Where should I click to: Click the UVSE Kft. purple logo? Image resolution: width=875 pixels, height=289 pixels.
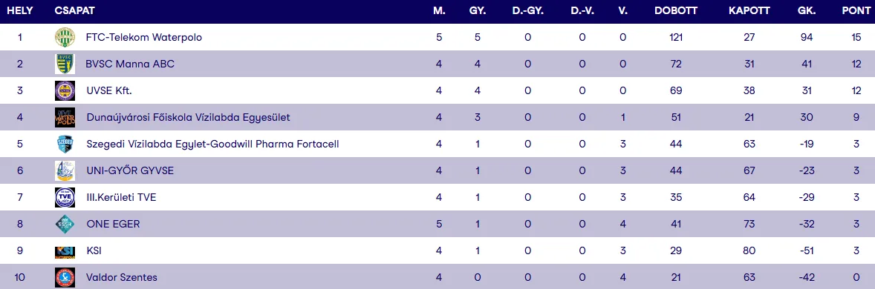pyautogui.click(x=65, y=90)
